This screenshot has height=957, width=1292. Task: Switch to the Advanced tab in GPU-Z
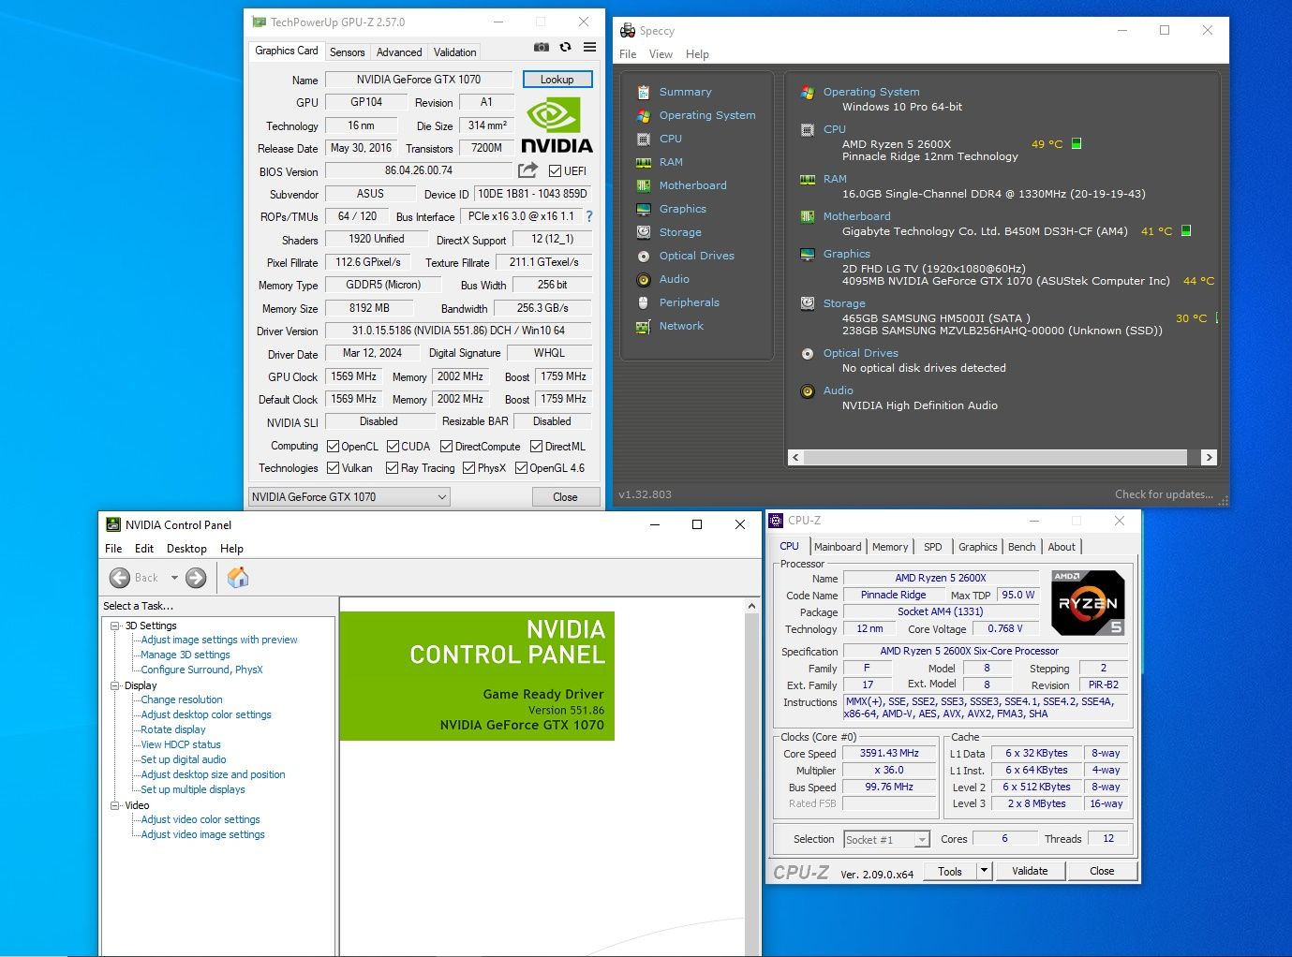pos(399,52)
